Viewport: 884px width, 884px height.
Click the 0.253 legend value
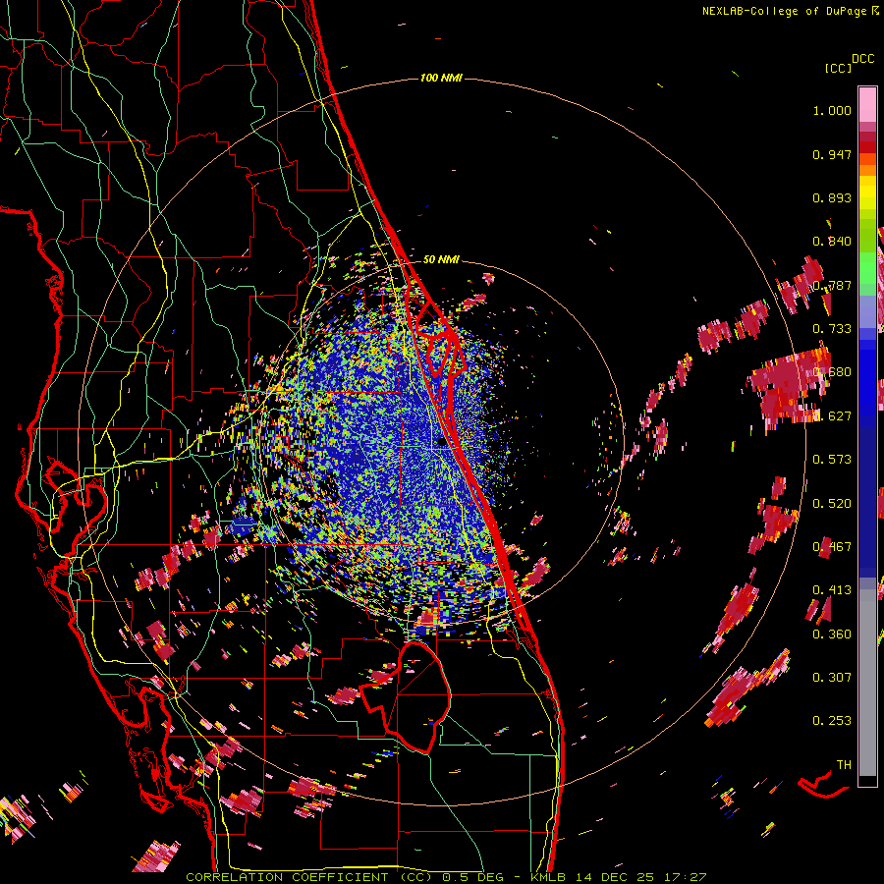point(832,721)
